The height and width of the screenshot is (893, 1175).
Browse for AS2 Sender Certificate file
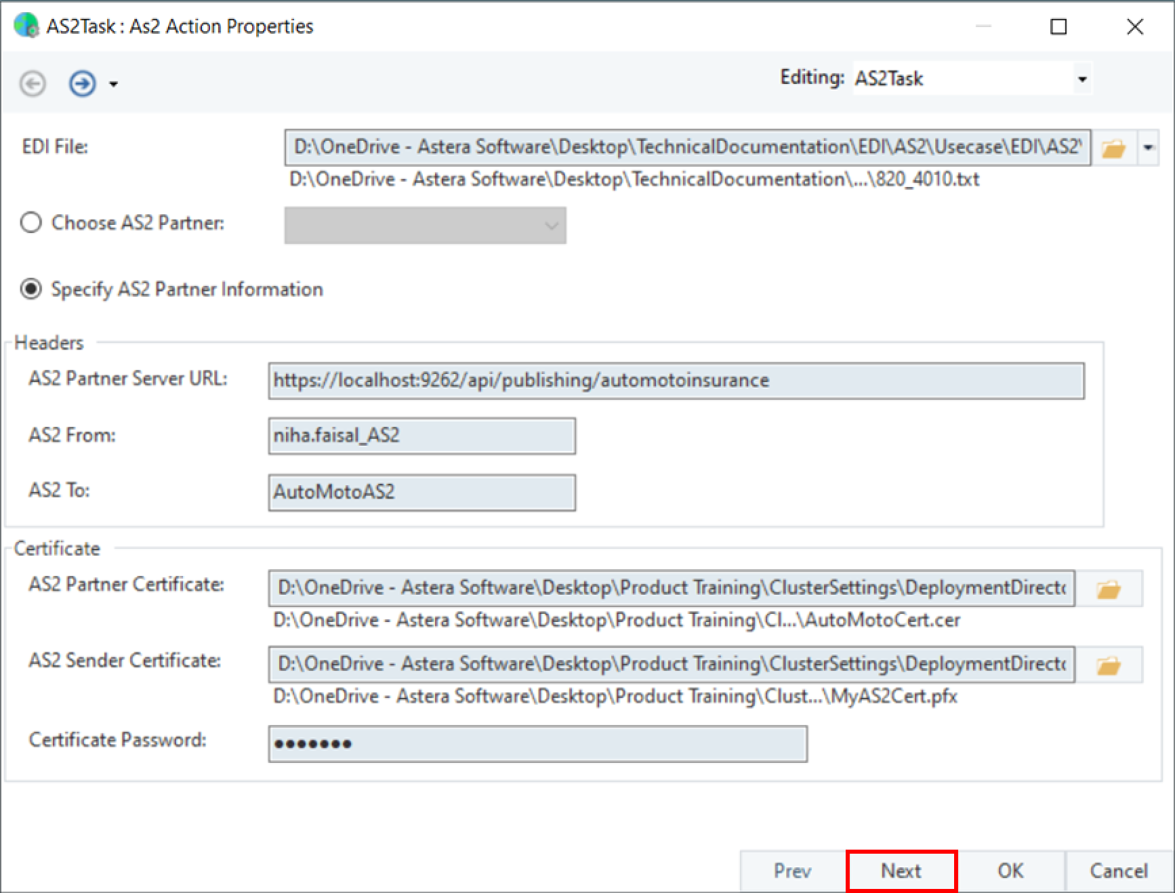tap(1109, 665)
